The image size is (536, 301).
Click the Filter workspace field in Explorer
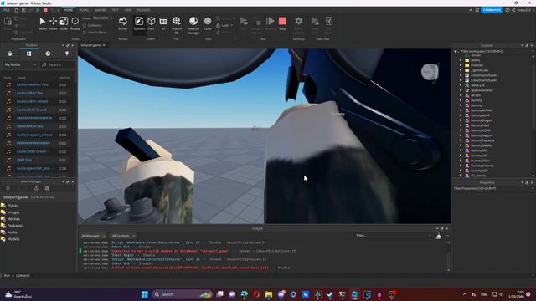click(495, 52)
